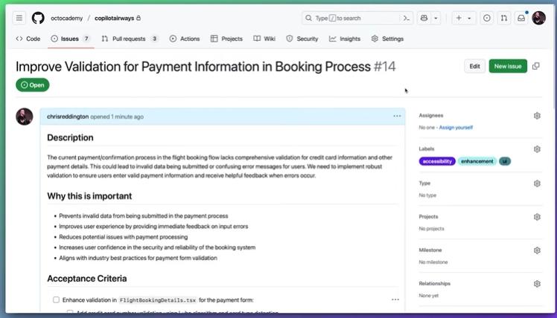Viewport: 557px width, 318px height.
Task: Open the notifications inbox icon
Action: [x=522, y=18]
